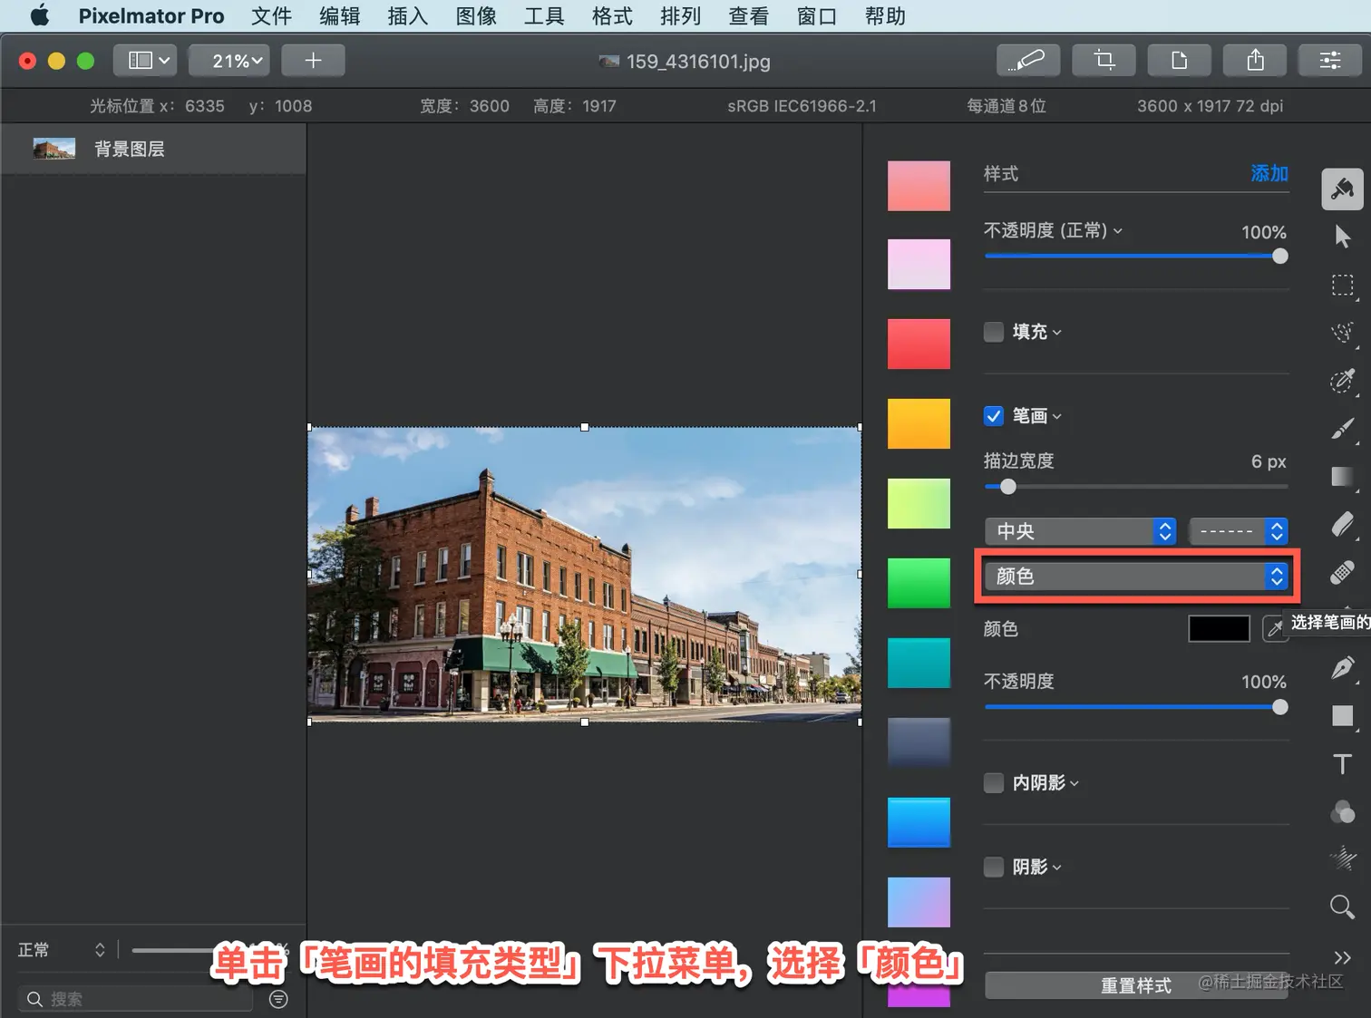Apply the teal style preset swatch
The width and height of the screenshot is (1371, 1018).
(919, 663)
